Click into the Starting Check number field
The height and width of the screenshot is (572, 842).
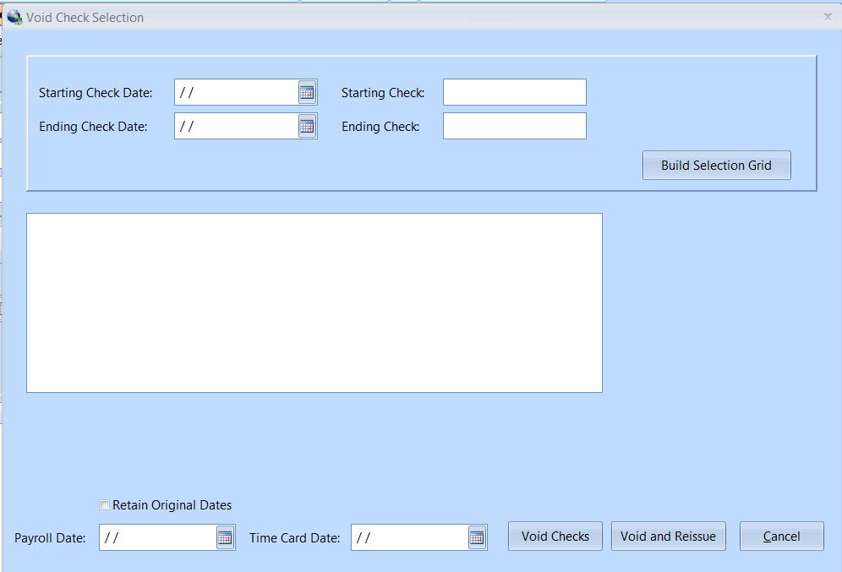pyautogui.click(x=515, y=92)
